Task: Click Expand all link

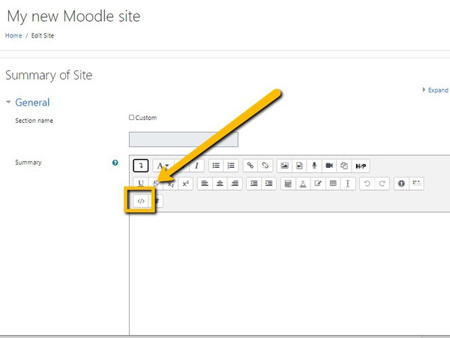Action: pos(436,90)
